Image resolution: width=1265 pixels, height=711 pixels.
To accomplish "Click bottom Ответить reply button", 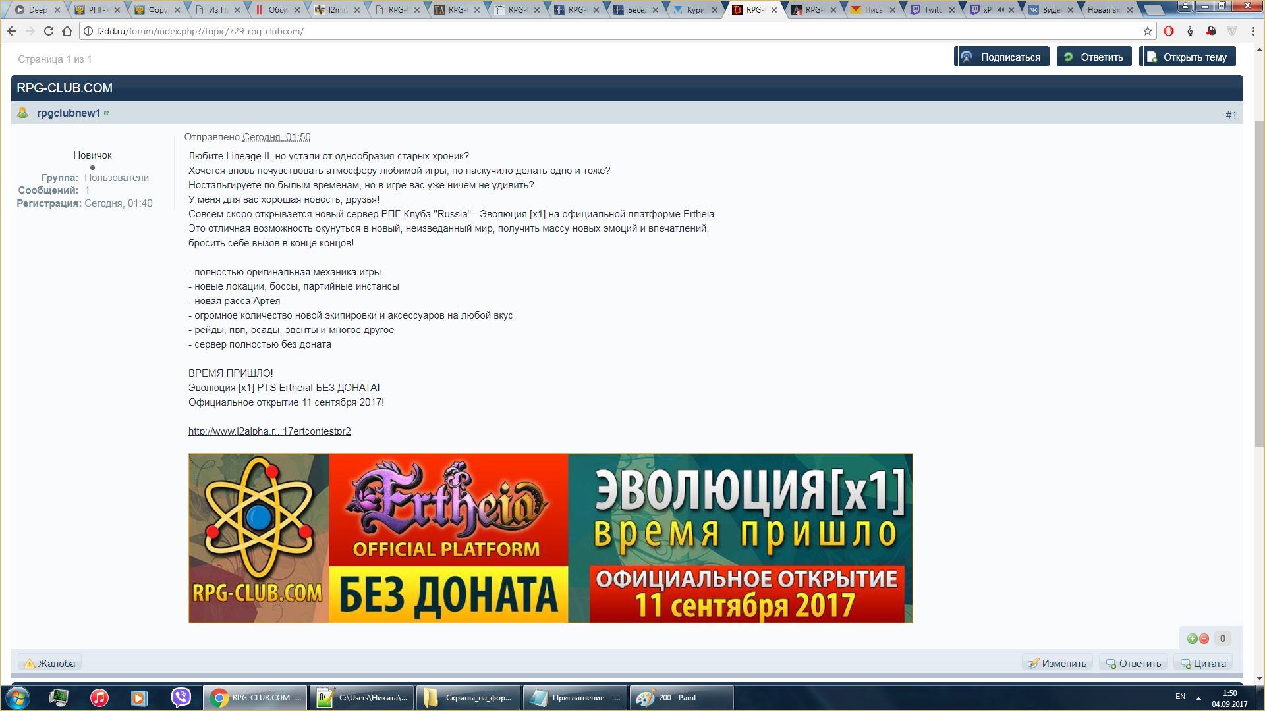I will tap(1133, 663).
